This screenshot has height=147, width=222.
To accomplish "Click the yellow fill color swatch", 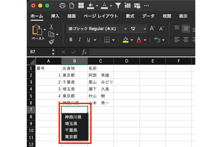I will [x=126, y=40].
